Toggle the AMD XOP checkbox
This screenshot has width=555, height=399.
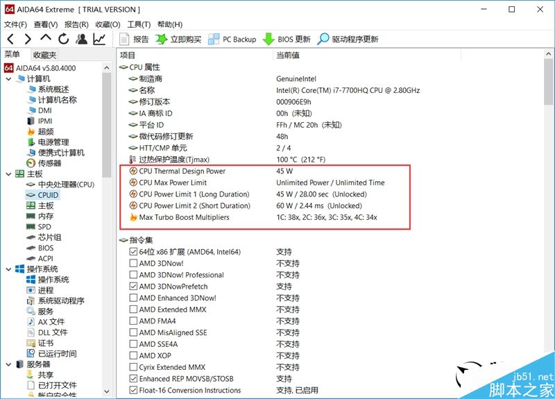133,355
